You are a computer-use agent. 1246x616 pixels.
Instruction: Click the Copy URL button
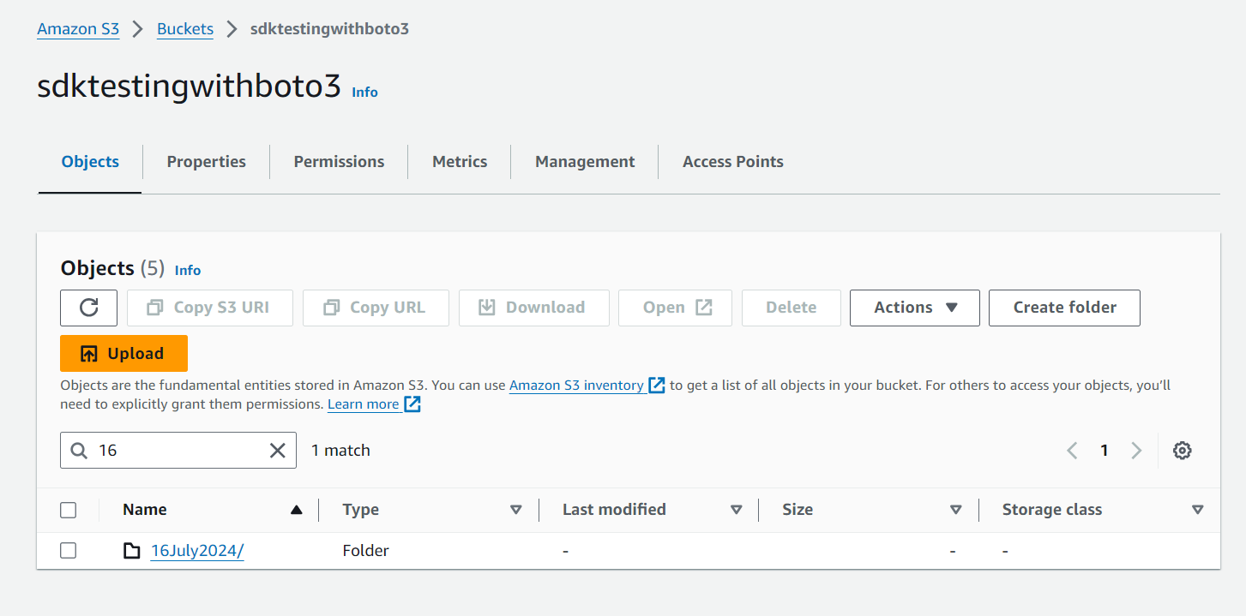[x=376, y=308]
